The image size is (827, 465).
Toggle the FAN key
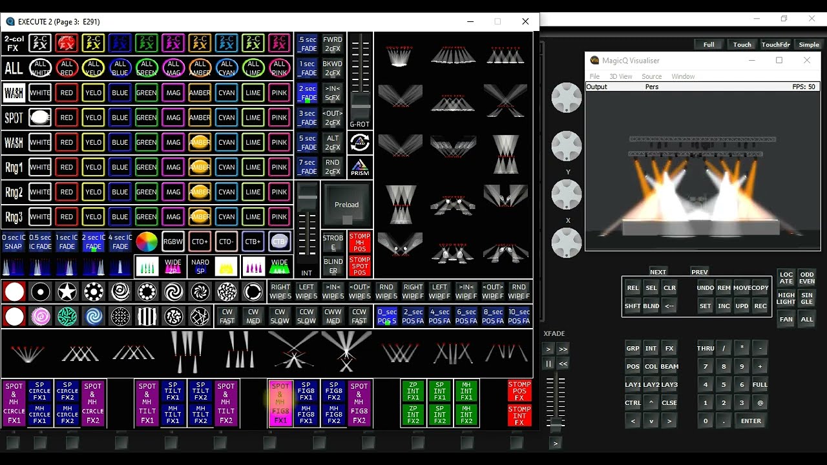[x=786, y=319]
